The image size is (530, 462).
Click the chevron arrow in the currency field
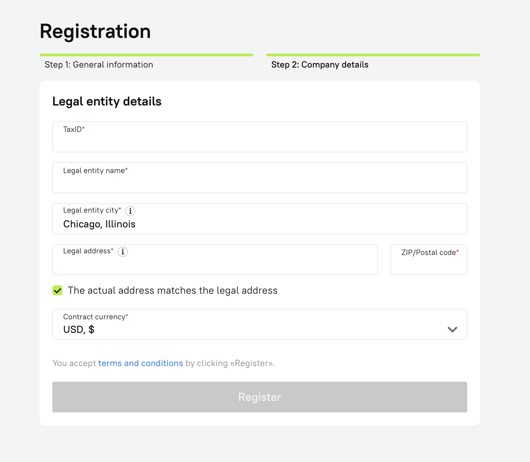click(x=452, y=330)
